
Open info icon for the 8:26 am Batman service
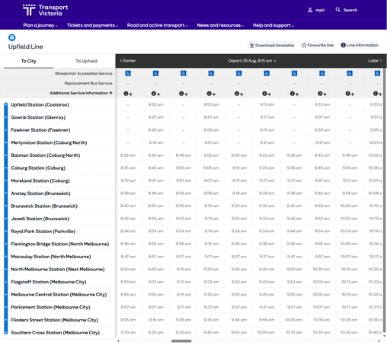(128, 94)
